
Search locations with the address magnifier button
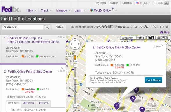pyautogui.click(x=47, y=27)
